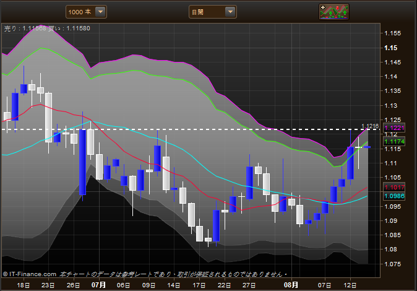
Task: Click the 1.1174 green band value label
Action: 394,141
